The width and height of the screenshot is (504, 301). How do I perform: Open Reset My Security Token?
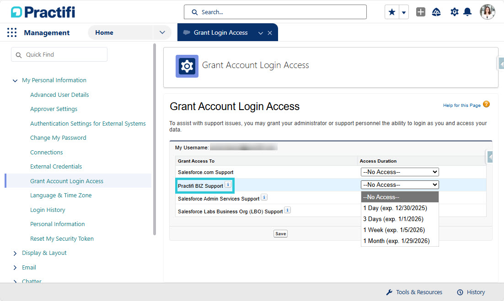62,239
